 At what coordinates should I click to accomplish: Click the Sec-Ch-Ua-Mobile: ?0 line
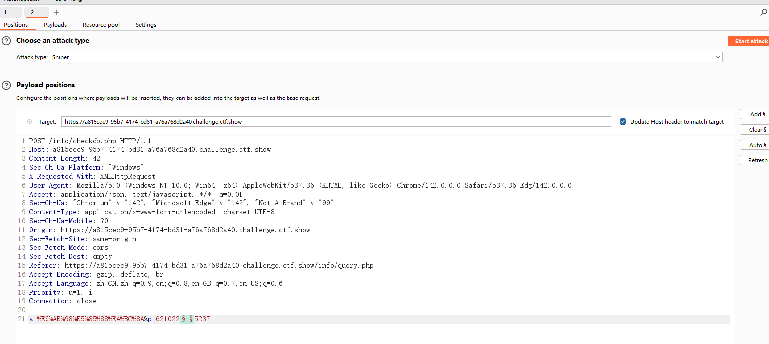[x=68, y=221]
